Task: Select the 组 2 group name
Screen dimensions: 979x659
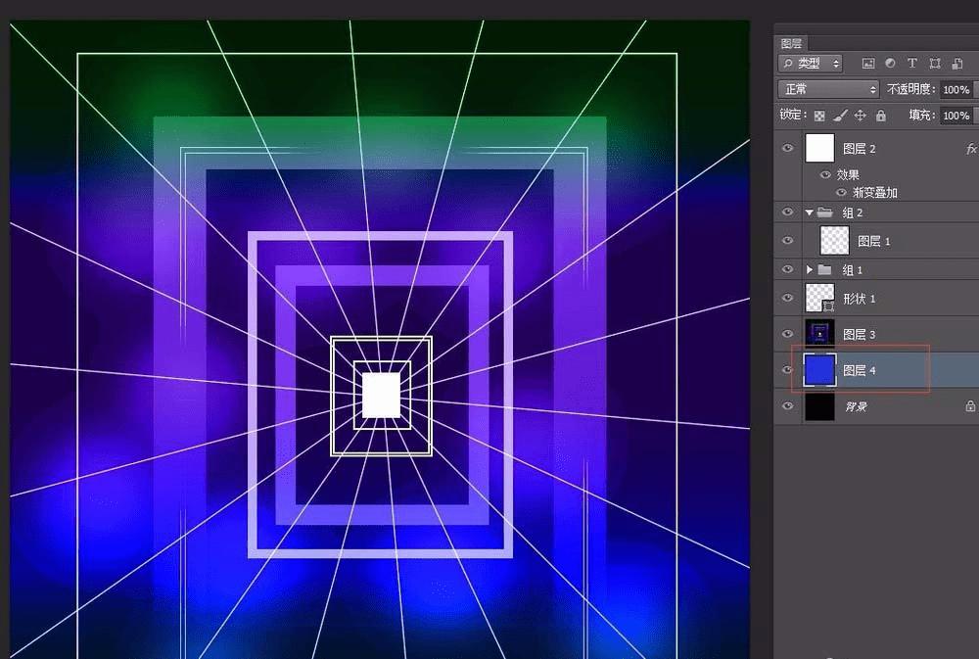Action: tap(853, 212)
